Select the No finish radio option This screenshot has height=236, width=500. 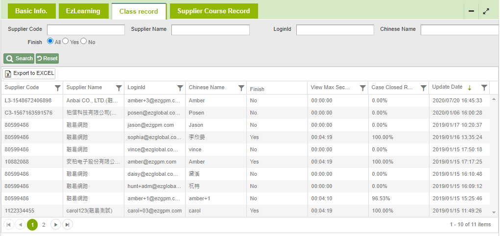point(84,42)
